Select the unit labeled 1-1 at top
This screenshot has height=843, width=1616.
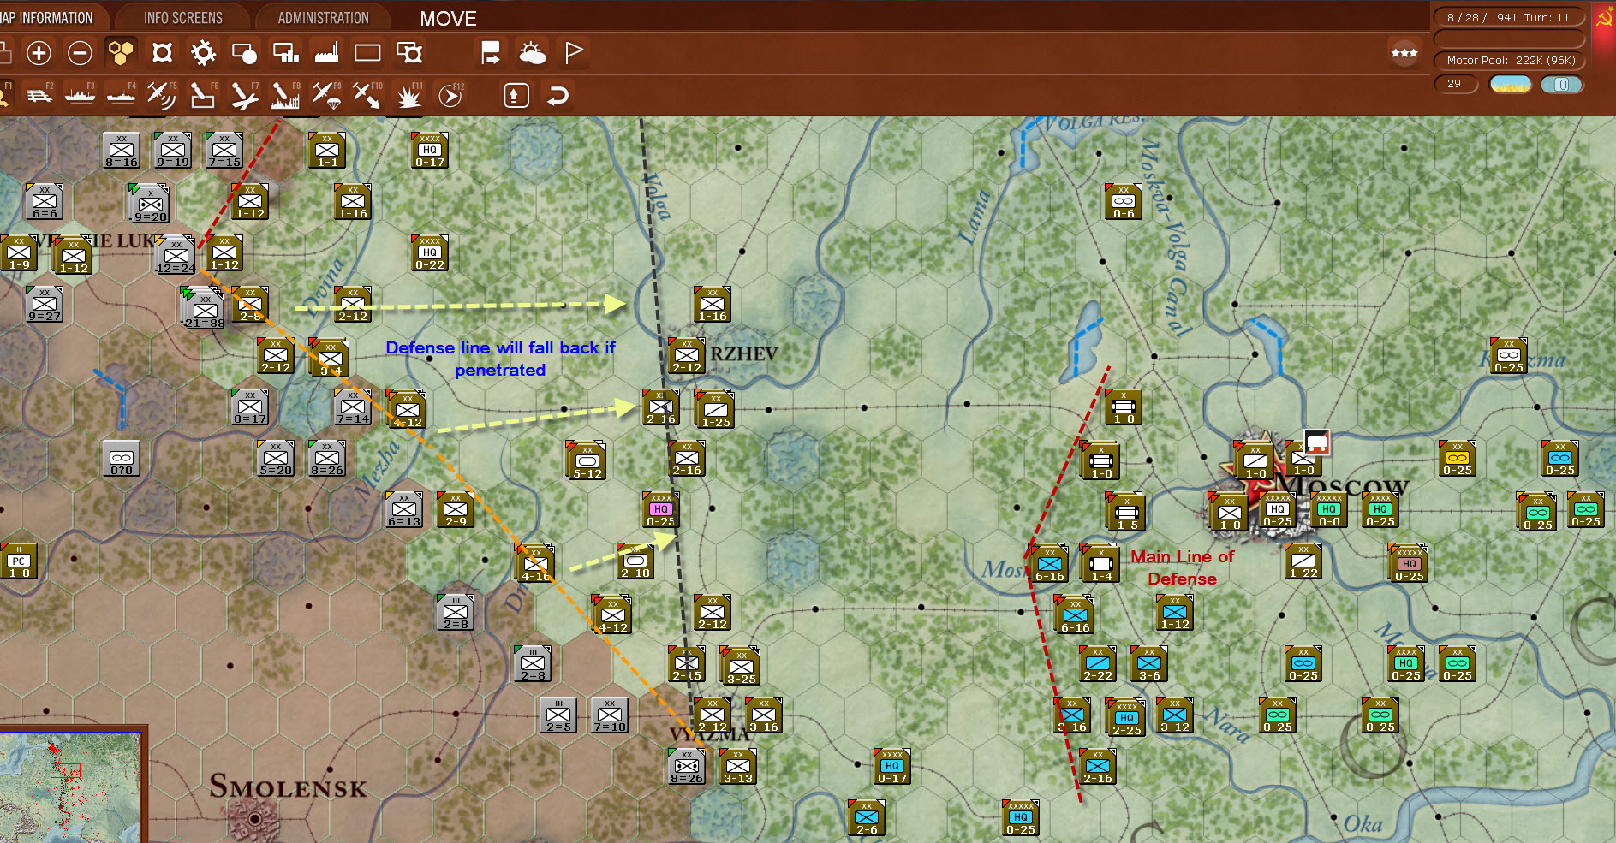(327, 151)
